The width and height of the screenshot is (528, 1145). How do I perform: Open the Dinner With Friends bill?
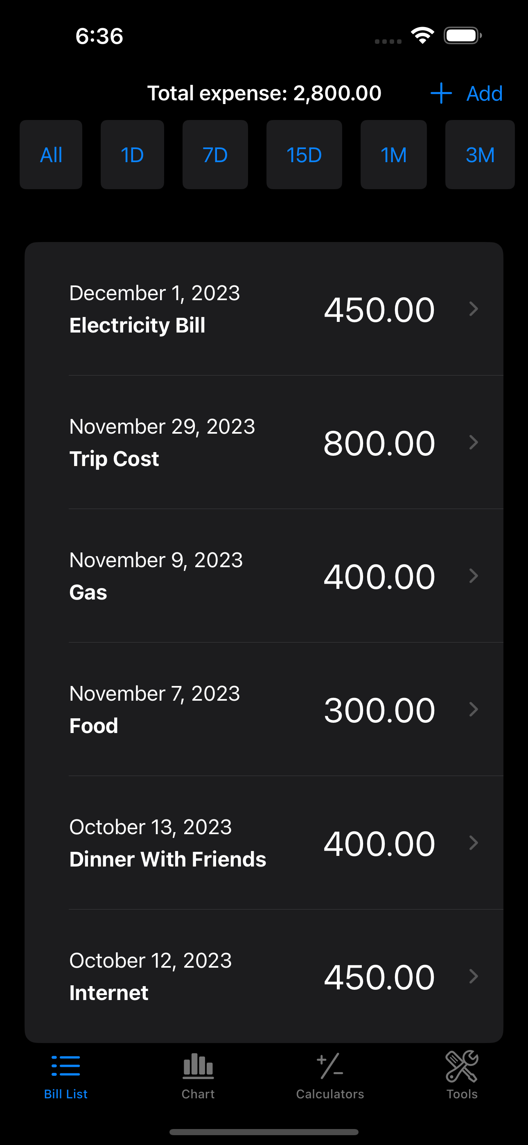click(264, 843)
